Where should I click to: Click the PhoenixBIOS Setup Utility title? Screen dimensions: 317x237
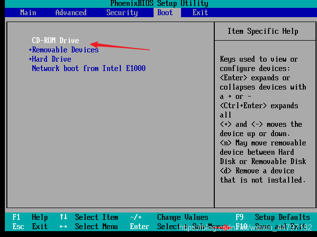(159, 3)
